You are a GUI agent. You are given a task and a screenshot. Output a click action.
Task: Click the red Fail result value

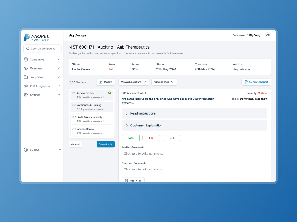pos(111,69)
